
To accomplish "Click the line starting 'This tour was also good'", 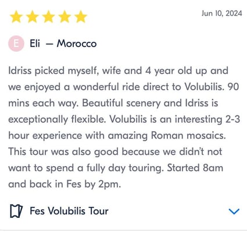I will point(115,151).
